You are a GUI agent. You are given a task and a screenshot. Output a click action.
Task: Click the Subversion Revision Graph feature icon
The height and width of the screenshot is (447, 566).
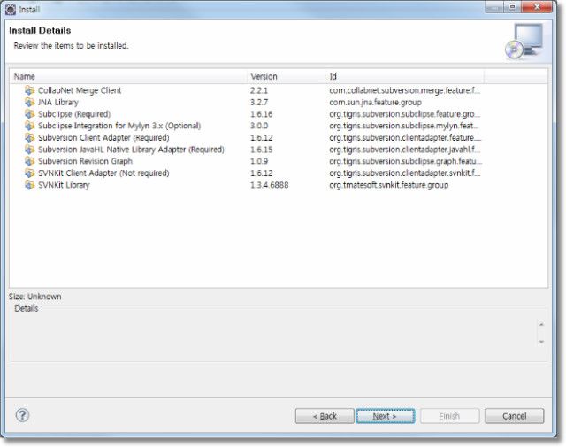click(x=29, y=161)
